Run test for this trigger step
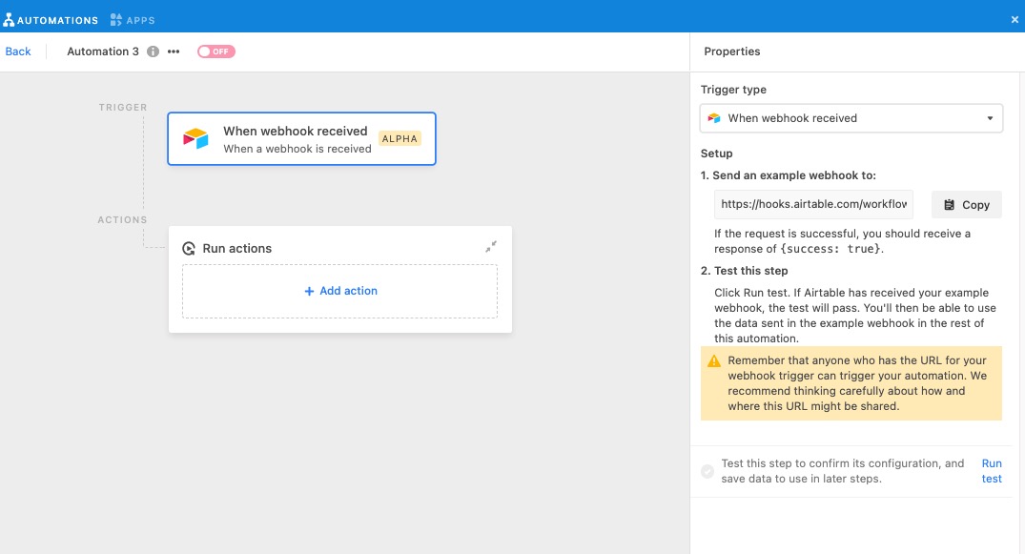This screenshot has height=554, width=1025. pos(992,471)
